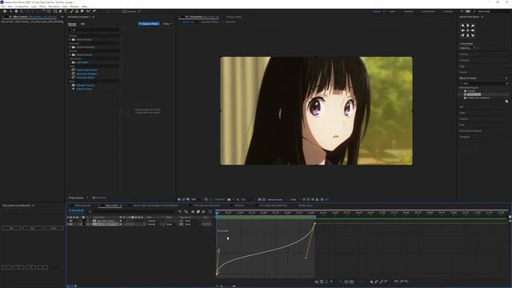
Task: Select the Puppet Pin tool
Action: (94, 11)
